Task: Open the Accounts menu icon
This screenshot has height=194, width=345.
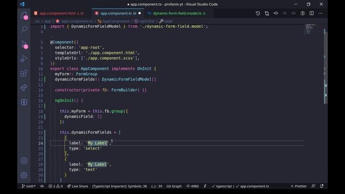Action: click(24, 161)
